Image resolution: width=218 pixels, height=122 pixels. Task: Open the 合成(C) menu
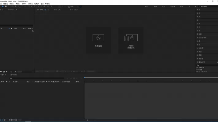point(12,4)
